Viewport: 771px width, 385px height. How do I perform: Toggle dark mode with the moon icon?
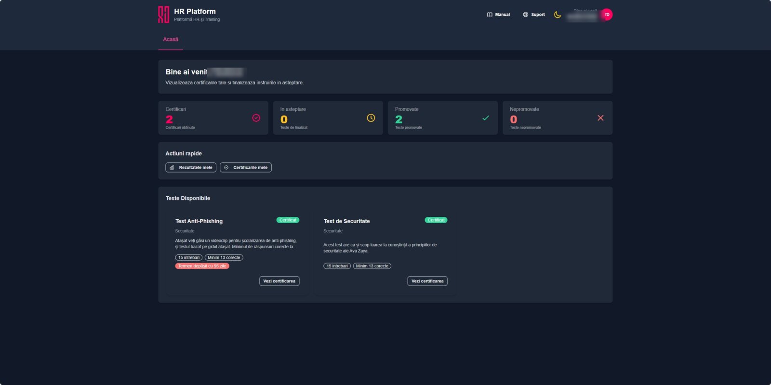(558, 14)
